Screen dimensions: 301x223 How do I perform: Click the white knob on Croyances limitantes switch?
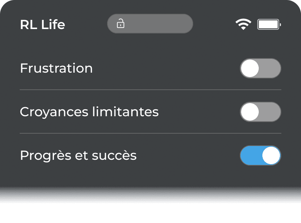tap(250, 112)
